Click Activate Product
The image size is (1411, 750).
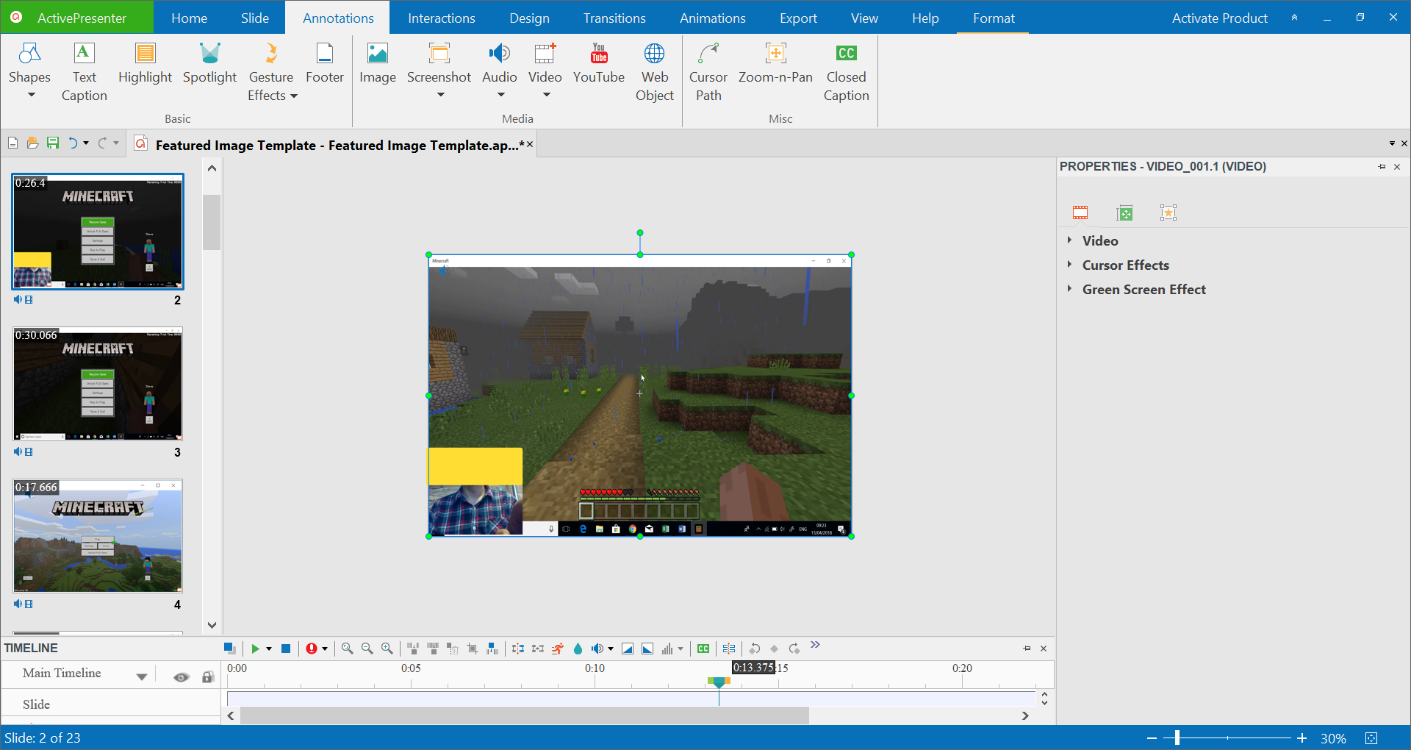(1219, 18)
